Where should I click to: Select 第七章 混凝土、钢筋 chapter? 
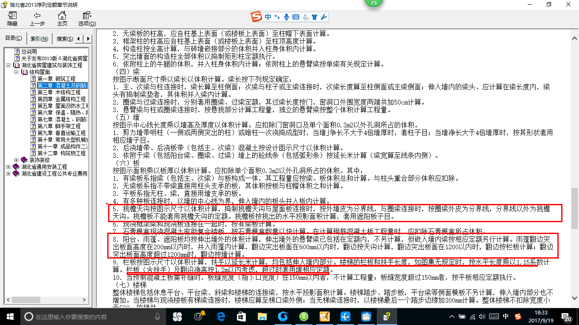62,119
